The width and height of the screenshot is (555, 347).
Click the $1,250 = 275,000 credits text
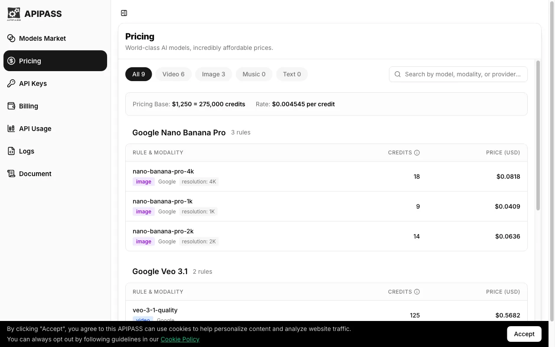tap(209, 104)
